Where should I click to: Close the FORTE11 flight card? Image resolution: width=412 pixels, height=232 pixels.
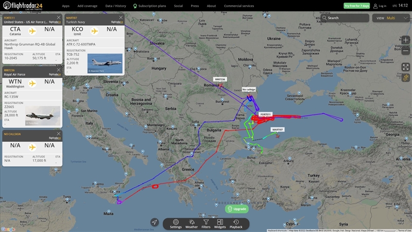point(59,18)
